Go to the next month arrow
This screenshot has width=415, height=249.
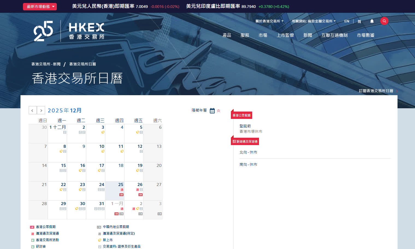41,110
